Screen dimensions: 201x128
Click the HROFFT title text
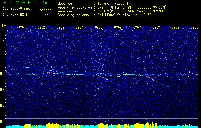coord(20,3)
